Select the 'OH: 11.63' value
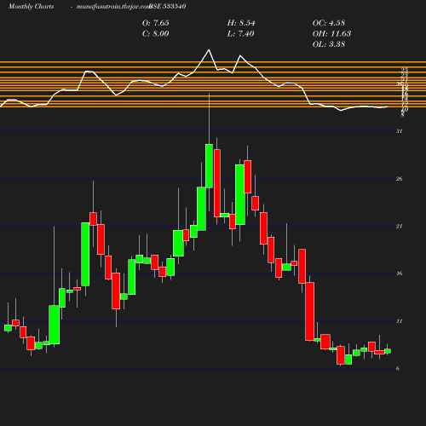 click(x=331, y=33)
